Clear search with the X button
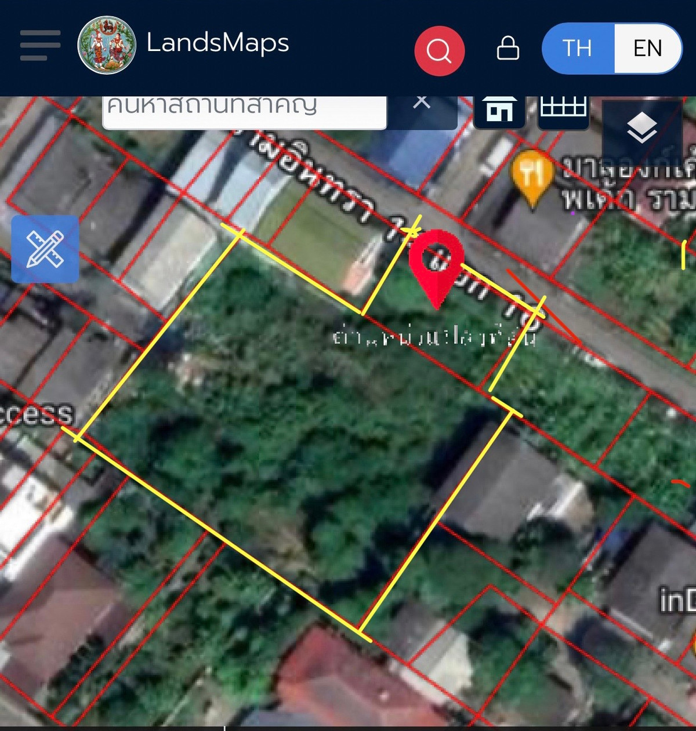The width and height of the screenshot is (696, 731). click(x=422, y=103)
